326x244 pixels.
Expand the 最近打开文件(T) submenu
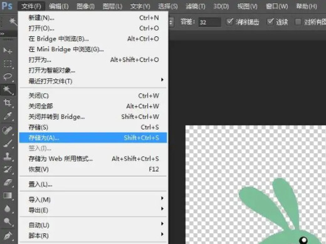coord(93,81)
